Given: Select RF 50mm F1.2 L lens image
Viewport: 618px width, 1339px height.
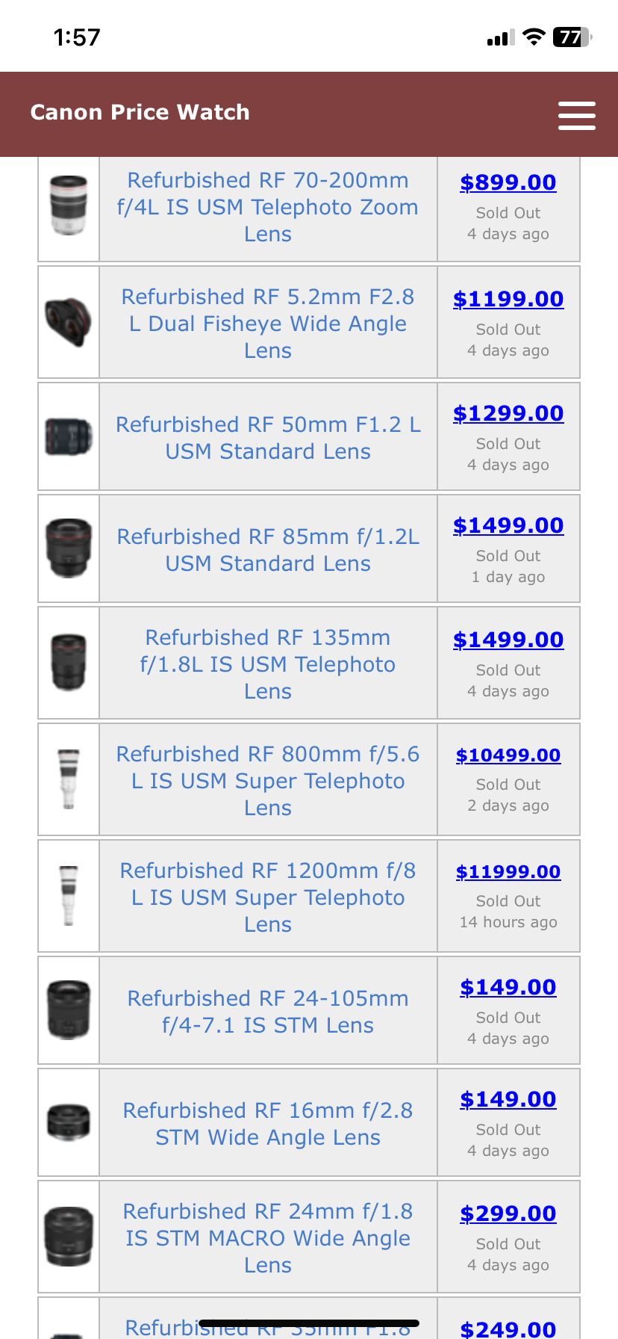Looking at the screenshot, I should [x=69, y=436].
